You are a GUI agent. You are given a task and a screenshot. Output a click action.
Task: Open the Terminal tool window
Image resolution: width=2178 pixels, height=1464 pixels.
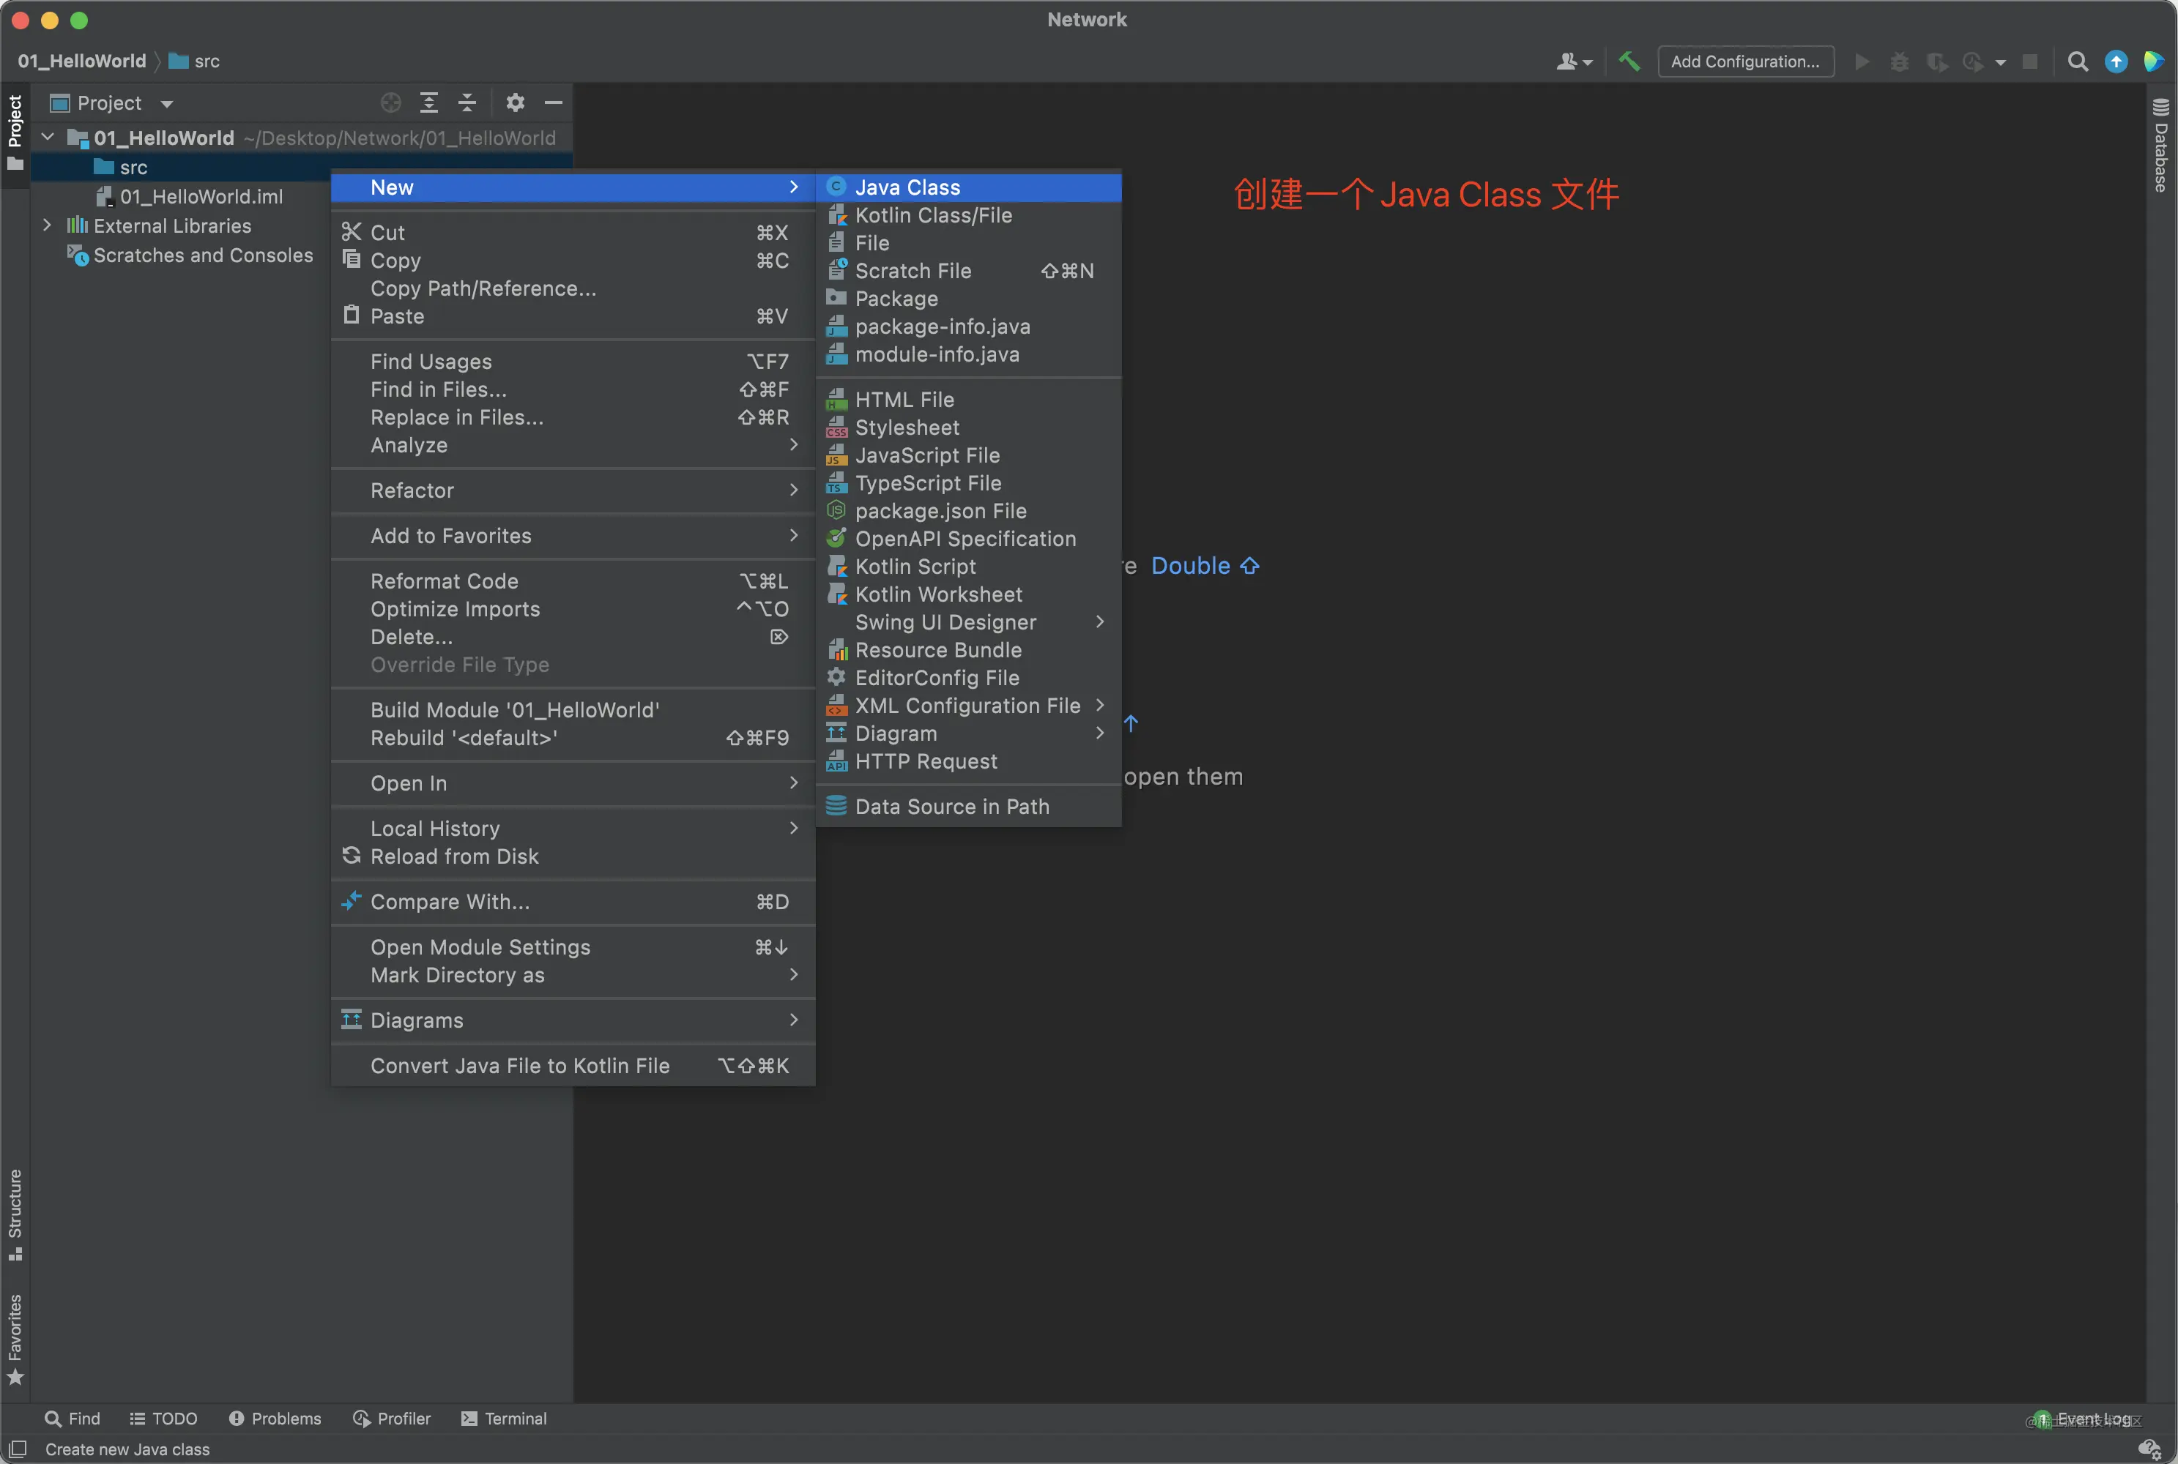tap(505, 1419)
